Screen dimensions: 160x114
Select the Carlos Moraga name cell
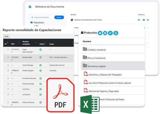pyautogui.click(x=28, y=65)
